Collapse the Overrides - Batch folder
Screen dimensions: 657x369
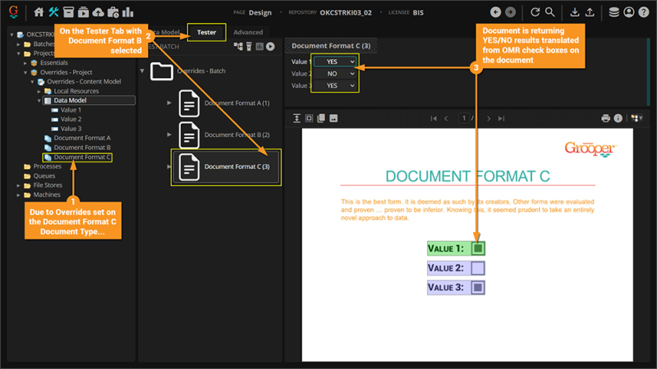(x=142, y=71)
